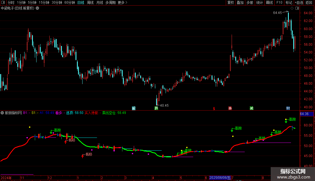Click the green 跌 event marker
Viewport: 315px width, 181px height.
pyautogui.click(x=156, y=108)
